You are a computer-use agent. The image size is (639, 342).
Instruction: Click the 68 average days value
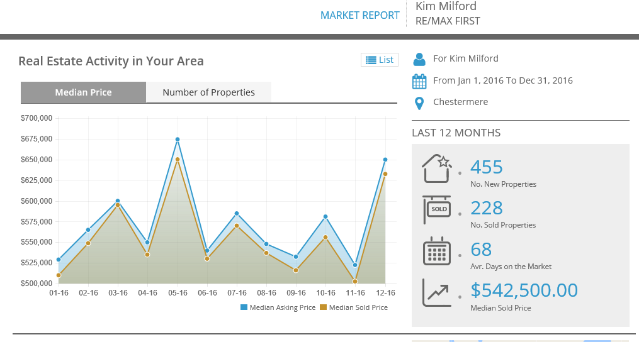pos(481,250)
